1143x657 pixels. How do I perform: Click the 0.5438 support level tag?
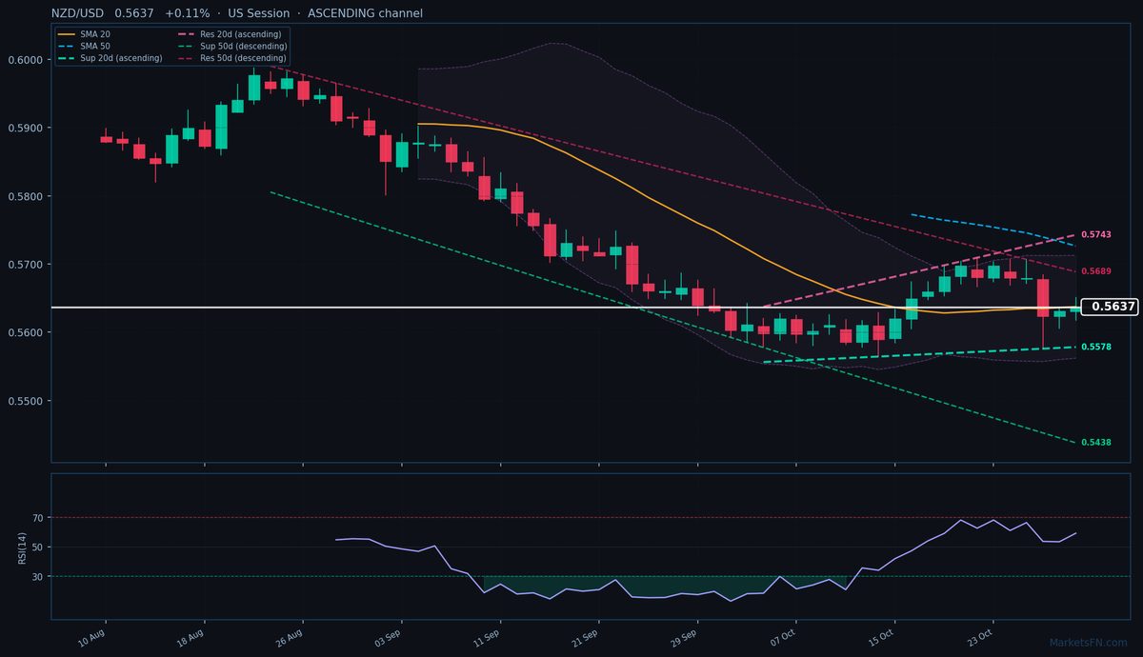pyautogui.click(x=1096, y=443)
